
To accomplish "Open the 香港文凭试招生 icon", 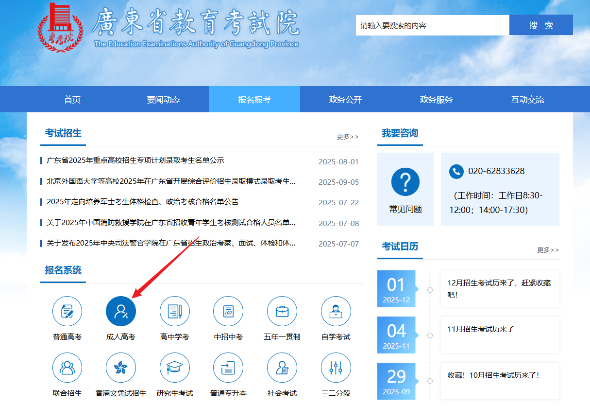I will (x=120, y=368).
